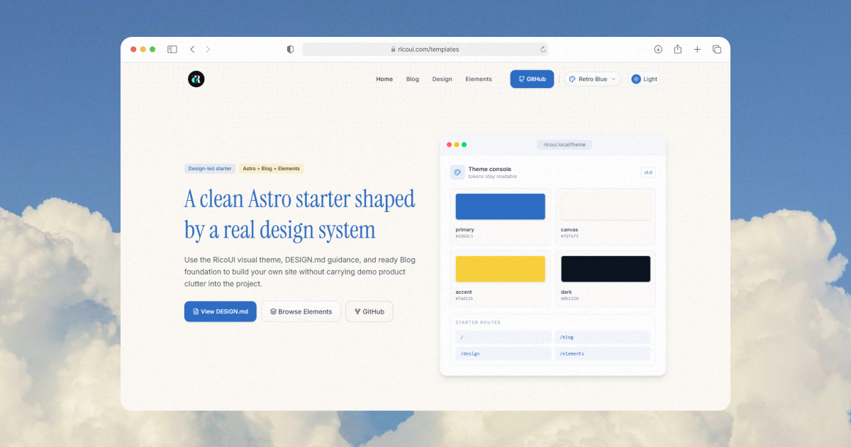851x447 pixels.
Task: Click the red close button of Safari window
Action: tap(133, 50)
